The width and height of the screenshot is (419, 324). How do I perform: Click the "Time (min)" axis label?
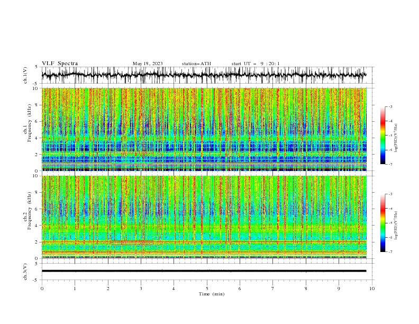click(212, 294)
